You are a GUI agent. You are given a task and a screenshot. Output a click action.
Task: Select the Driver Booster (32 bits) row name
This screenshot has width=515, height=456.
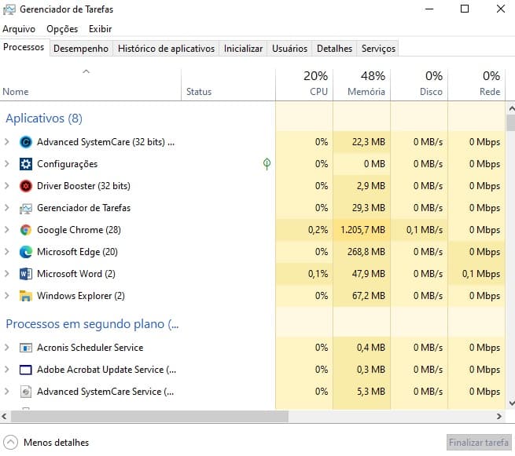pyautogui.click(x=83, y=186)
